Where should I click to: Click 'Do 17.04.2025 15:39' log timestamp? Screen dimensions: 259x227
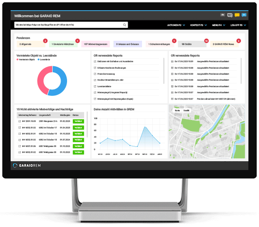click(184, 61)
